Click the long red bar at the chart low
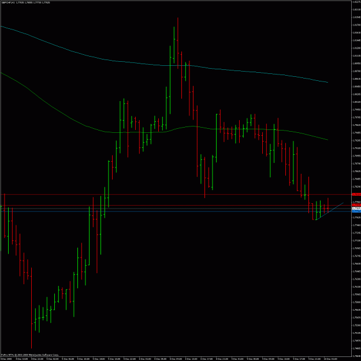Viewport: 361px width, 361px height. click(31, 308)
